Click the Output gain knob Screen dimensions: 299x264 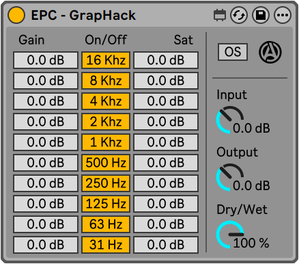230,177
